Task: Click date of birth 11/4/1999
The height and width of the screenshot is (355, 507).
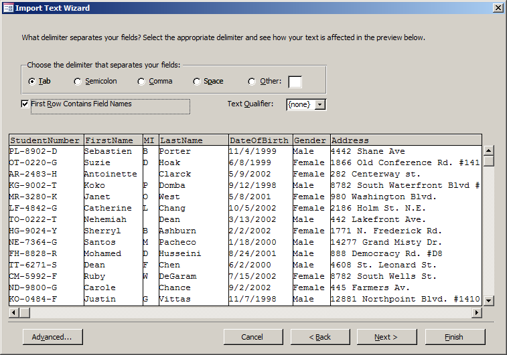Action: click(x=252, y=151)
